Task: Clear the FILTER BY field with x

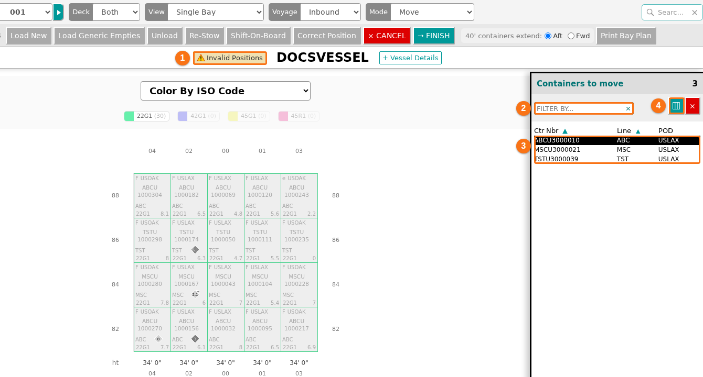Action: pyautogui.click(x=628, y=108)
